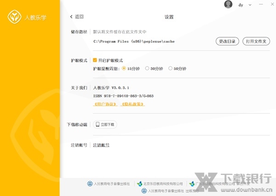The image size is (276, 196).
Task: Toggle the 开启护眼模式 checkbox
Action: (95, 60)
